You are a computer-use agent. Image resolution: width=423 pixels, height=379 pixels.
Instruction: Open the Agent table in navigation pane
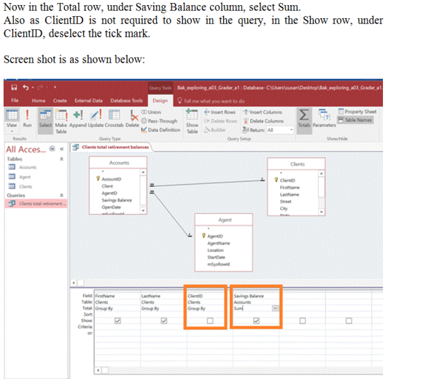[x=20, y=177]
